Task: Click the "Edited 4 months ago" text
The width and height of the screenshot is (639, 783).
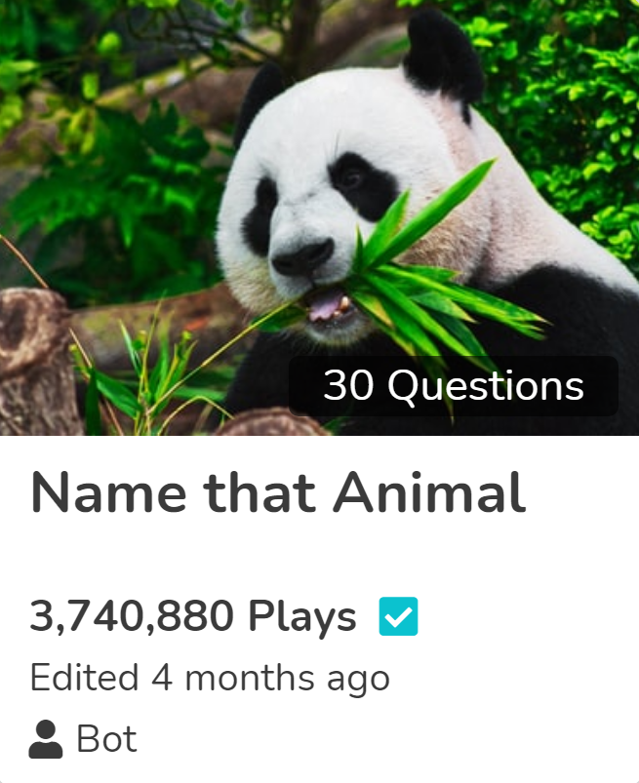Action: tap(210, 678)
